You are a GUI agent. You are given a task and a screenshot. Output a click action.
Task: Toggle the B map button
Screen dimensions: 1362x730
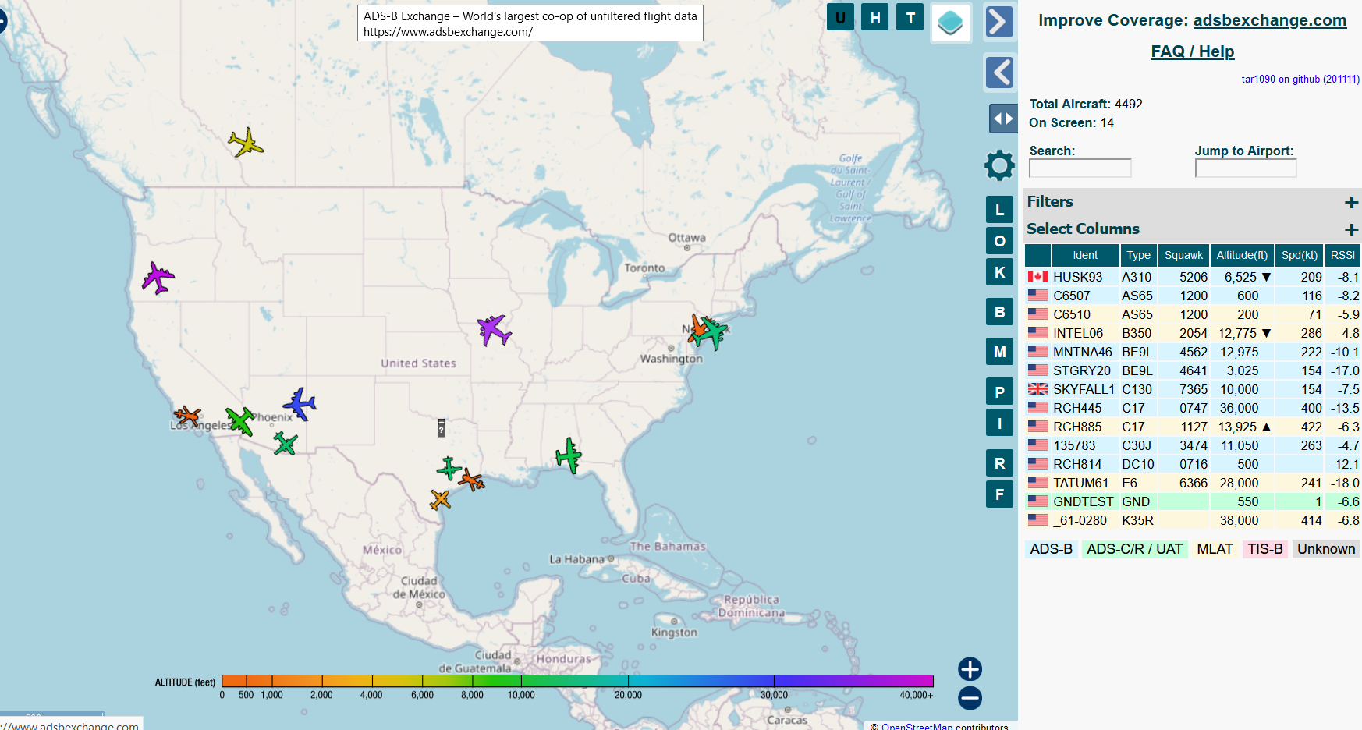(x=1000, y=312)
